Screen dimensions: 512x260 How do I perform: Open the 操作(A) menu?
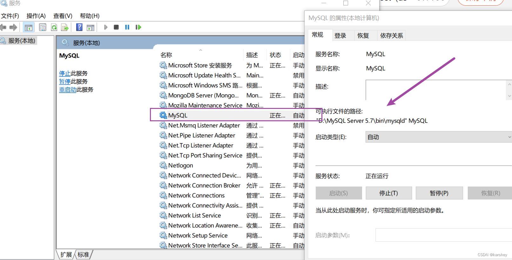point(36,16)
